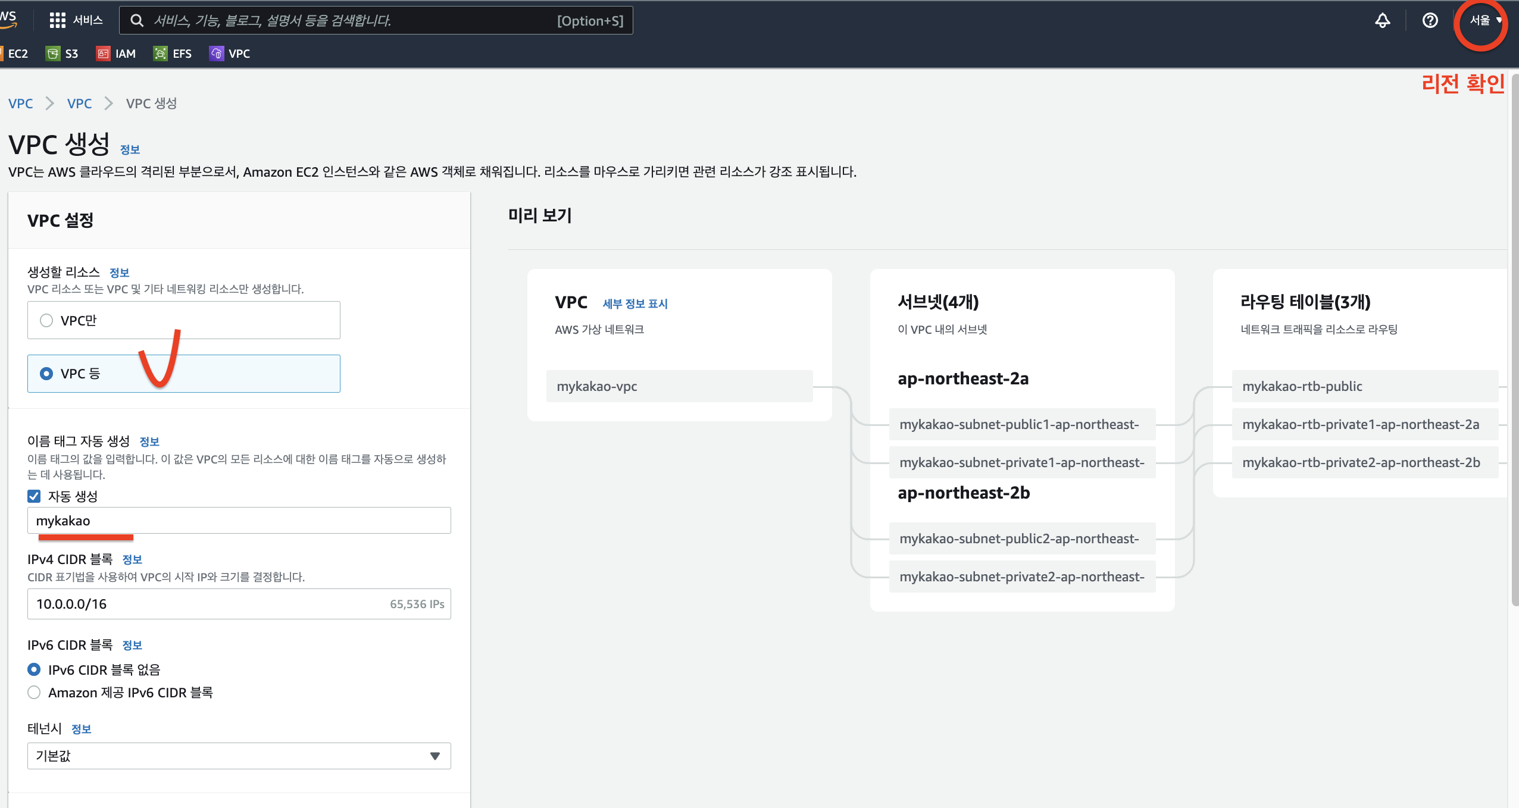Click the ap-northeast-2a zone heading

[963, 378]
